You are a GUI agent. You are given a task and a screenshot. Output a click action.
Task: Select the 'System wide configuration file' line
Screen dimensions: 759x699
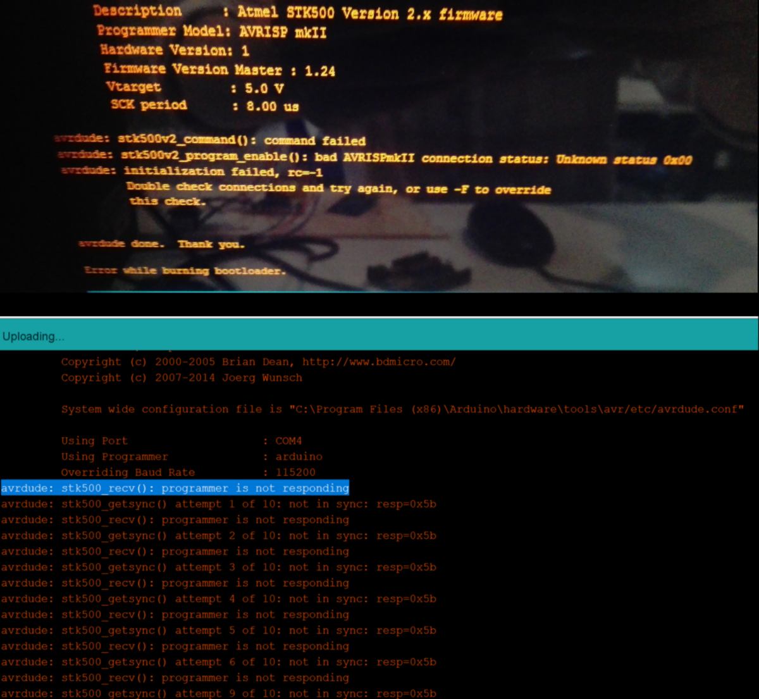[x=402, y=409]
